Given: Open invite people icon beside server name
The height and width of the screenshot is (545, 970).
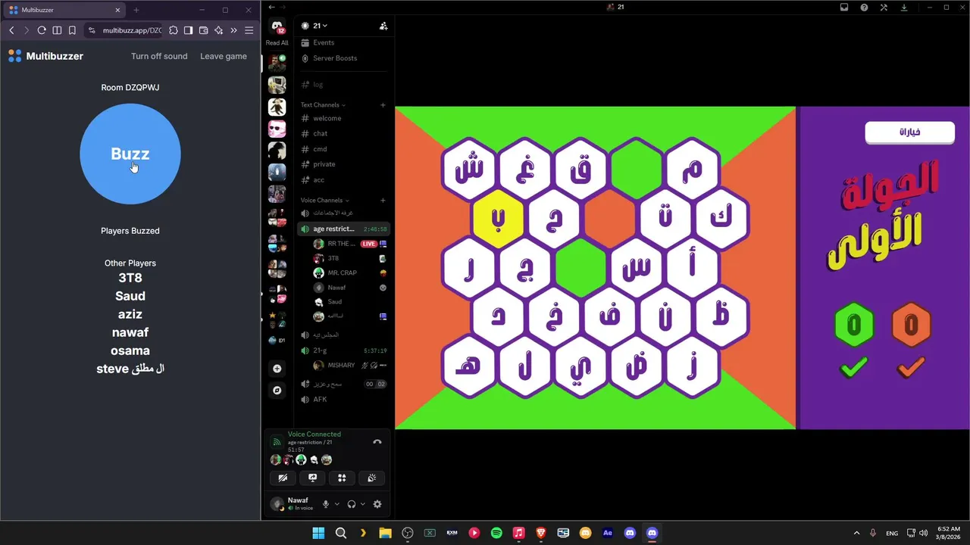Looking at the screenshot, I should click(x=383, y=26).
